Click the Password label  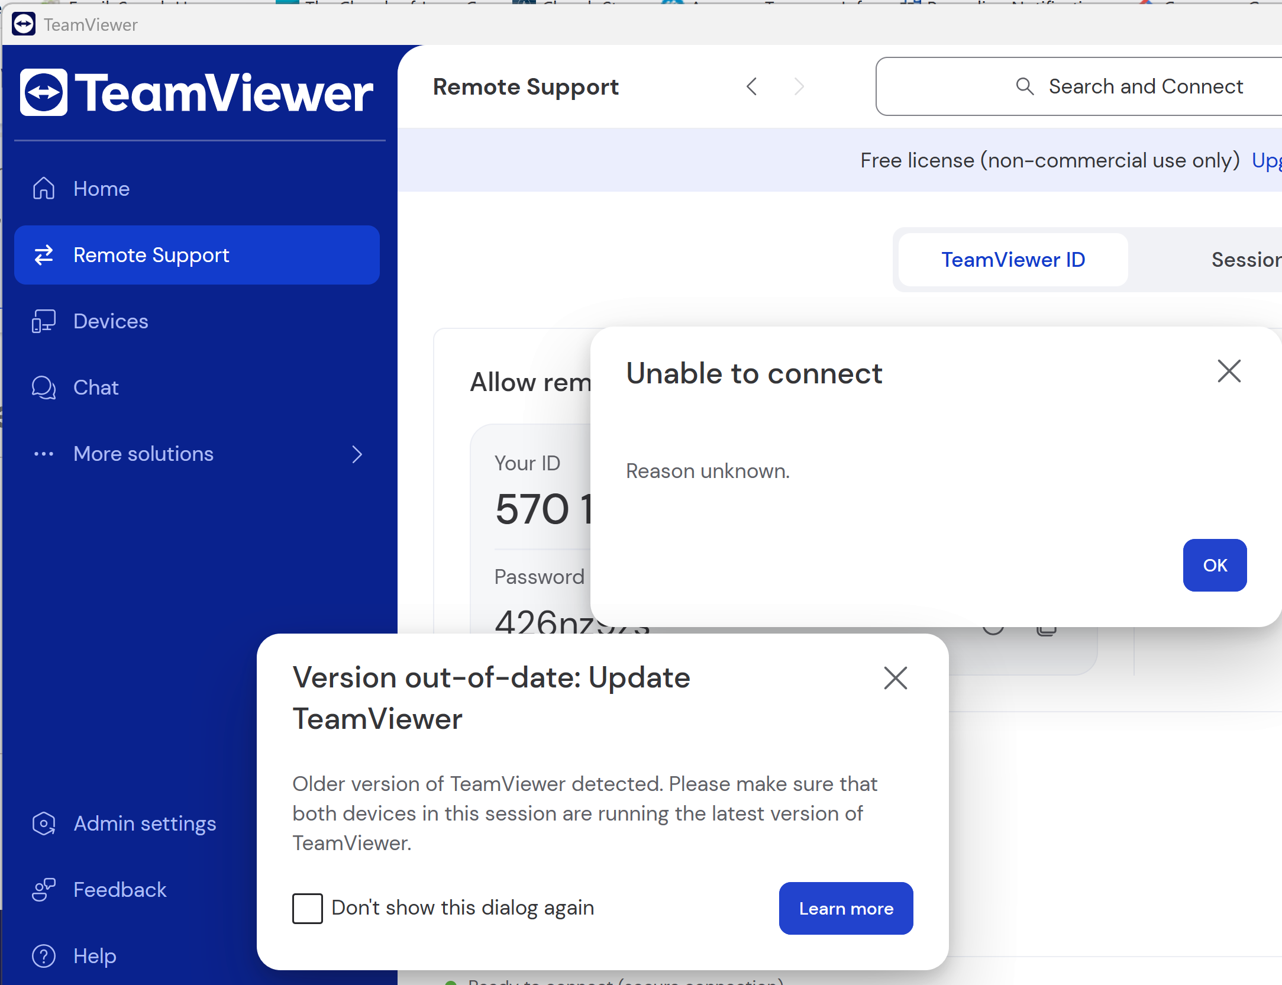pyautogui.click(x=539, y=576)
